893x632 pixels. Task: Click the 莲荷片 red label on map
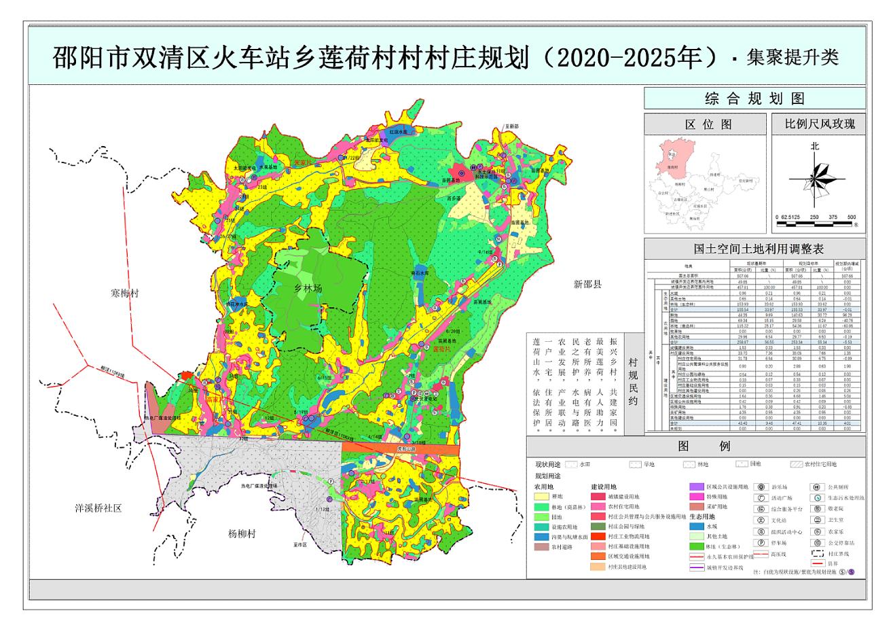click(442, 348)
